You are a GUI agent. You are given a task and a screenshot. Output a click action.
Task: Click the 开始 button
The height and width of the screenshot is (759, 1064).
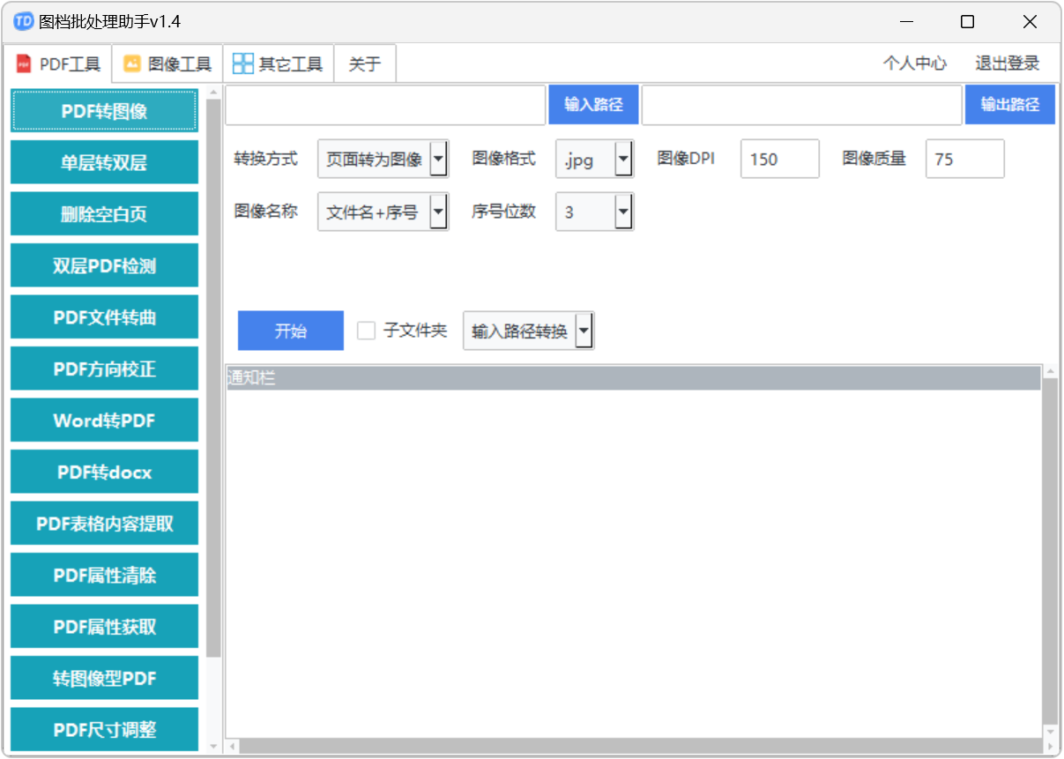pyautogui.click(x=291, y=331)
